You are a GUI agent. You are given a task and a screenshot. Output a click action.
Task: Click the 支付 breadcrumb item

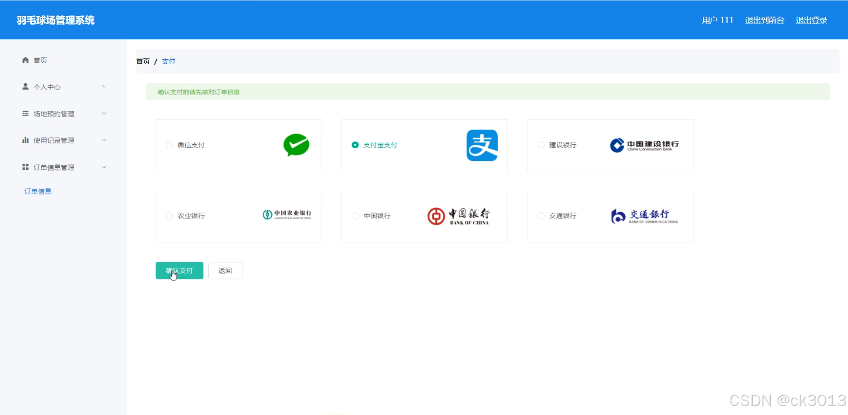click(x=168, y=61)
